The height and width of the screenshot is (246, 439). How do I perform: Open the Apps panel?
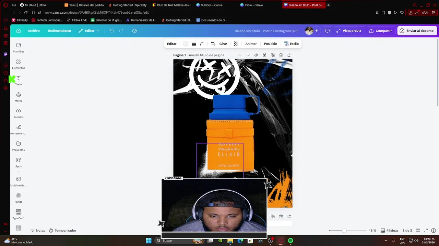(x=19, y=162)
